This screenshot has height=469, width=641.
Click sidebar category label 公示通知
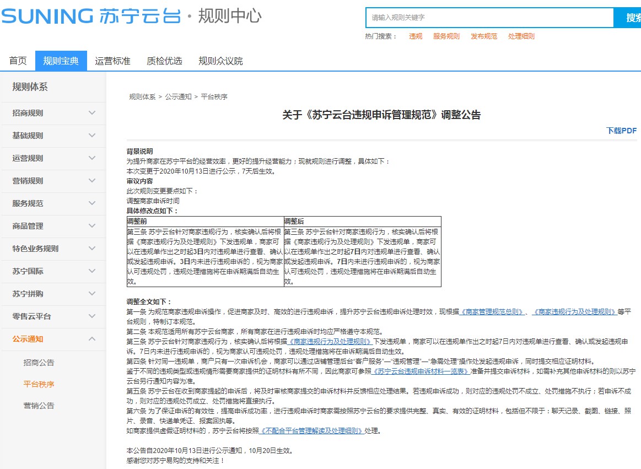point(28,339)
